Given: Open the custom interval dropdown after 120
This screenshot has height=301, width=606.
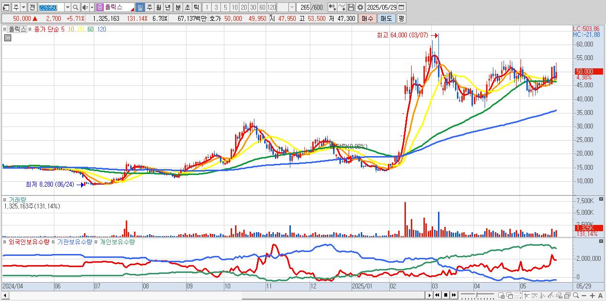Looking at the screenshot, I should pos(292,7).
